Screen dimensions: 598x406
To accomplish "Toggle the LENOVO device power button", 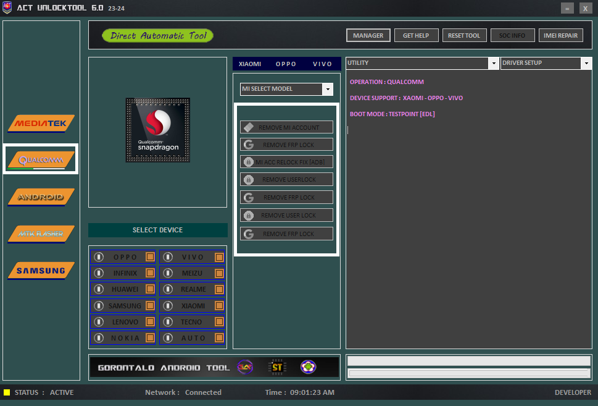I will click(x=99, y=322).
